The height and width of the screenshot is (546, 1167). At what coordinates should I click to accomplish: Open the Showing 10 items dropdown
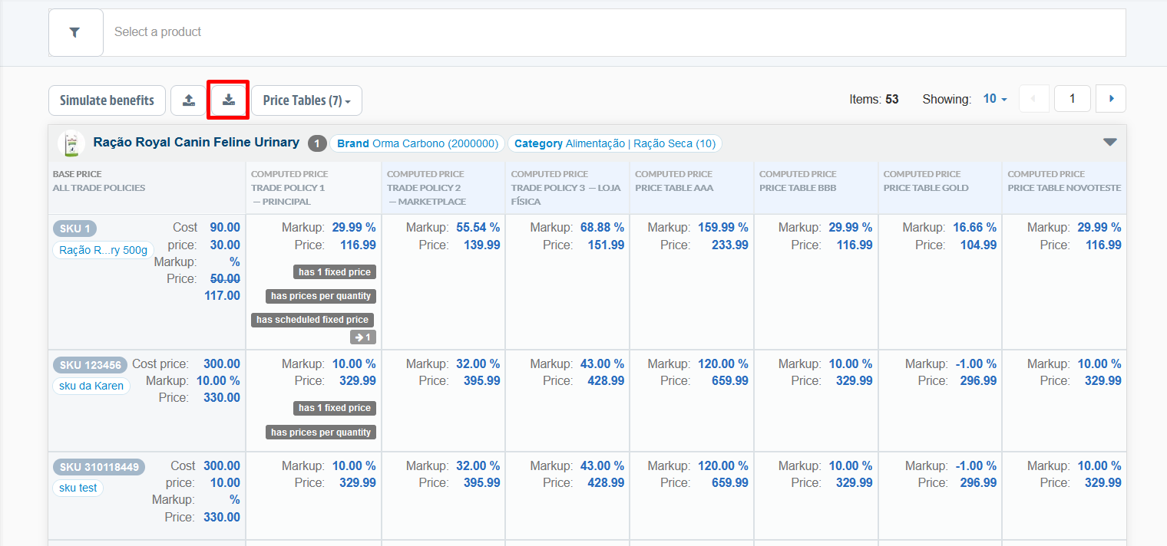[x=995, y=99]
